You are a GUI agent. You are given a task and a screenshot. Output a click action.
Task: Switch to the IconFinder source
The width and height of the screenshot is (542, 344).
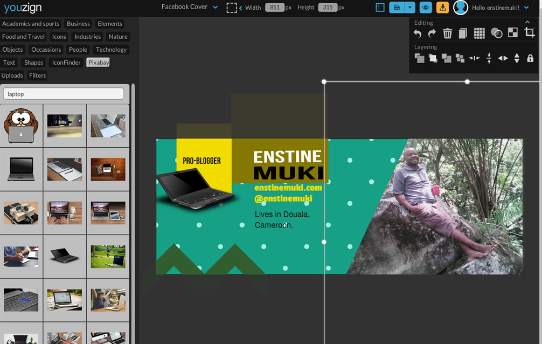(x=66, y=63)
